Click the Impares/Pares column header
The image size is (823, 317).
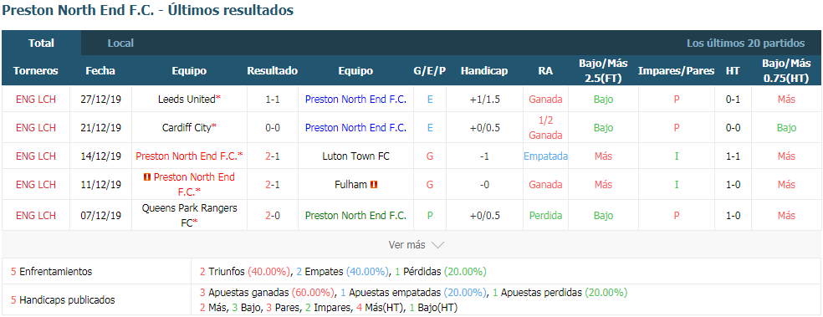(x=676, y=71)
